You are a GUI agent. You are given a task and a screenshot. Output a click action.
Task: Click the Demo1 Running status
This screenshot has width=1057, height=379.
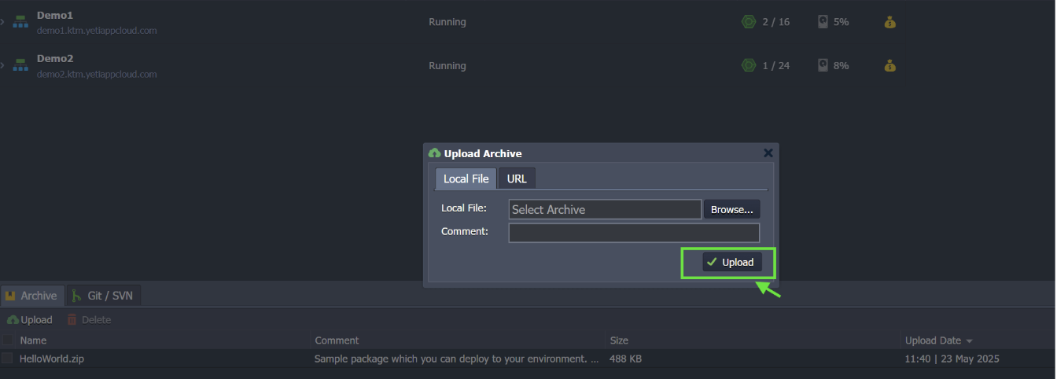pyautogui.click(x=447, y=22)
